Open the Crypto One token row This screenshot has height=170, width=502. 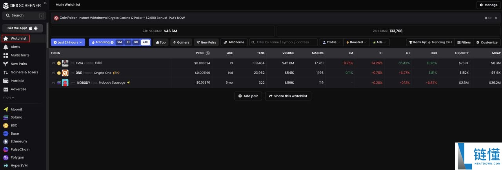pyautogui.click(x=275, y=73)
